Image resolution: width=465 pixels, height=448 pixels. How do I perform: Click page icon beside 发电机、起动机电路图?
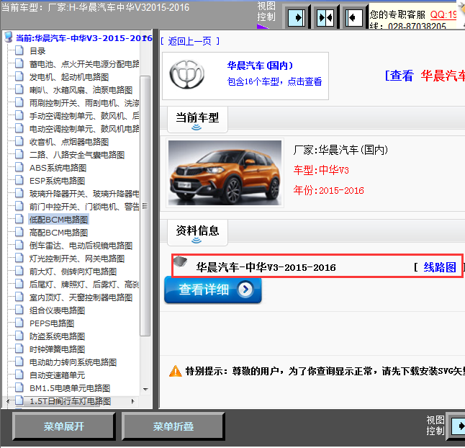pos(19,76)
